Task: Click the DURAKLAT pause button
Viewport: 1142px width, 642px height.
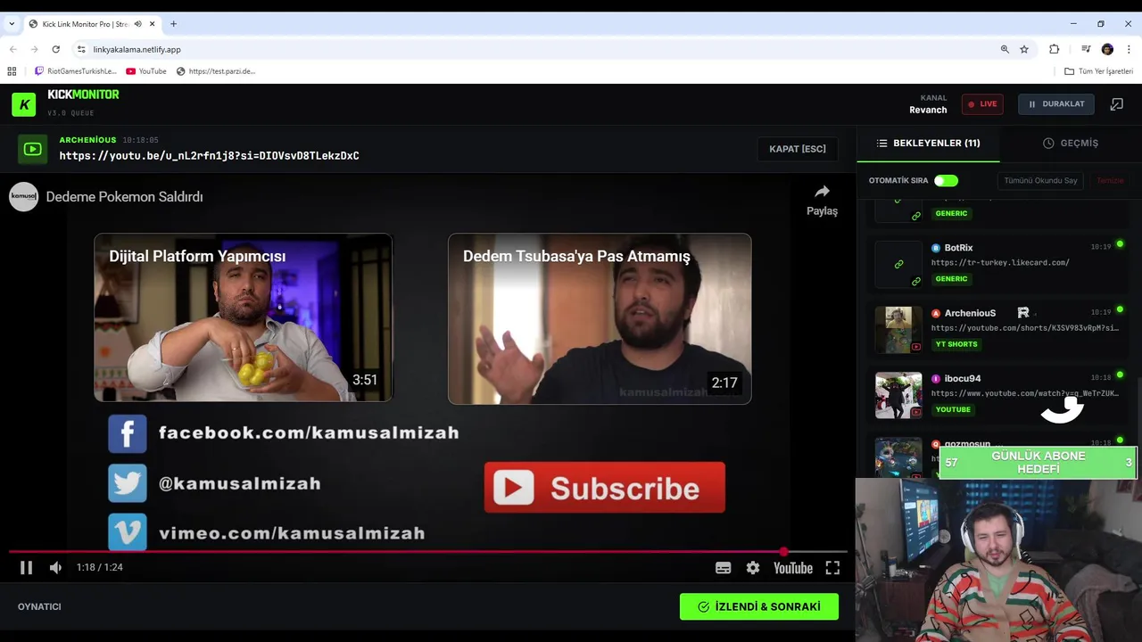Action: [x=1056, y=104]
